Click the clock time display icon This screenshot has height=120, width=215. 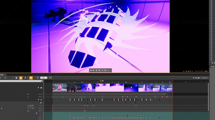click(x=38, y=78)
